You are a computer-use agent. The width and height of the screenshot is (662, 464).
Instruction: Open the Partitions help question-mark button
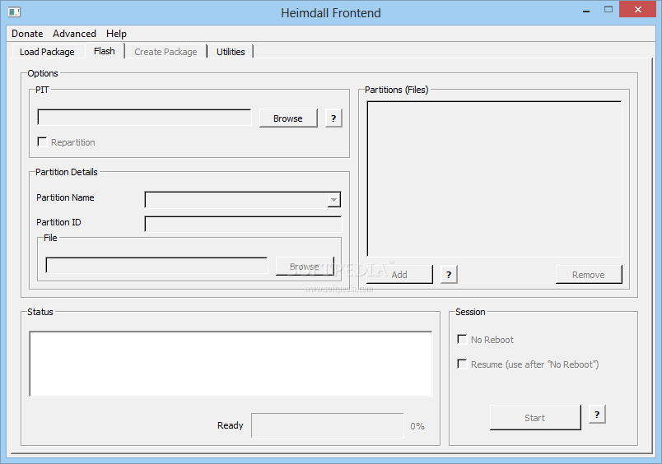(x=449, y=275)
